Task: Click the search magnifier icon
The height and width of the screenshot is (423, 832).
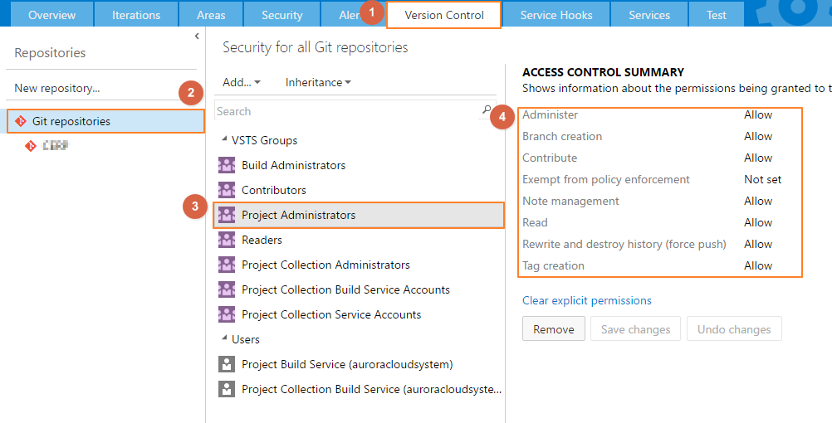Action: point(487,110)
